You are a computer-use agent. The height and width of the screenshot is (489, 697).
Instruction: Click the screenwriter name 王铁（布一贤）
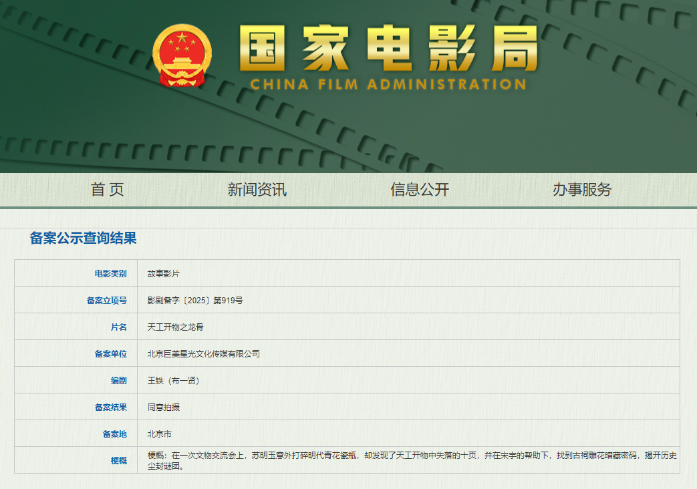click(174, 381)
